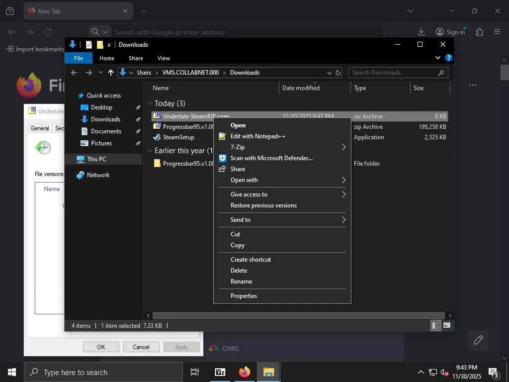Screen dimensions: 509x382
Task: Open Task View on the taskbar
Action: (195, 372)
